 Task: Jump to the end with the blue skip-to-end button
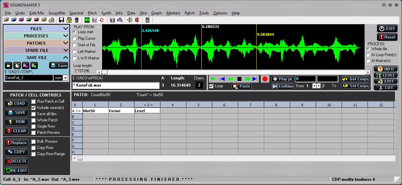point(255,79)
